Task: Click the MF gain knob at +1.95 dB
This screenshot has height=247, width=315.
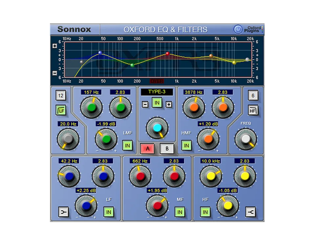Action: pos(157,206)
